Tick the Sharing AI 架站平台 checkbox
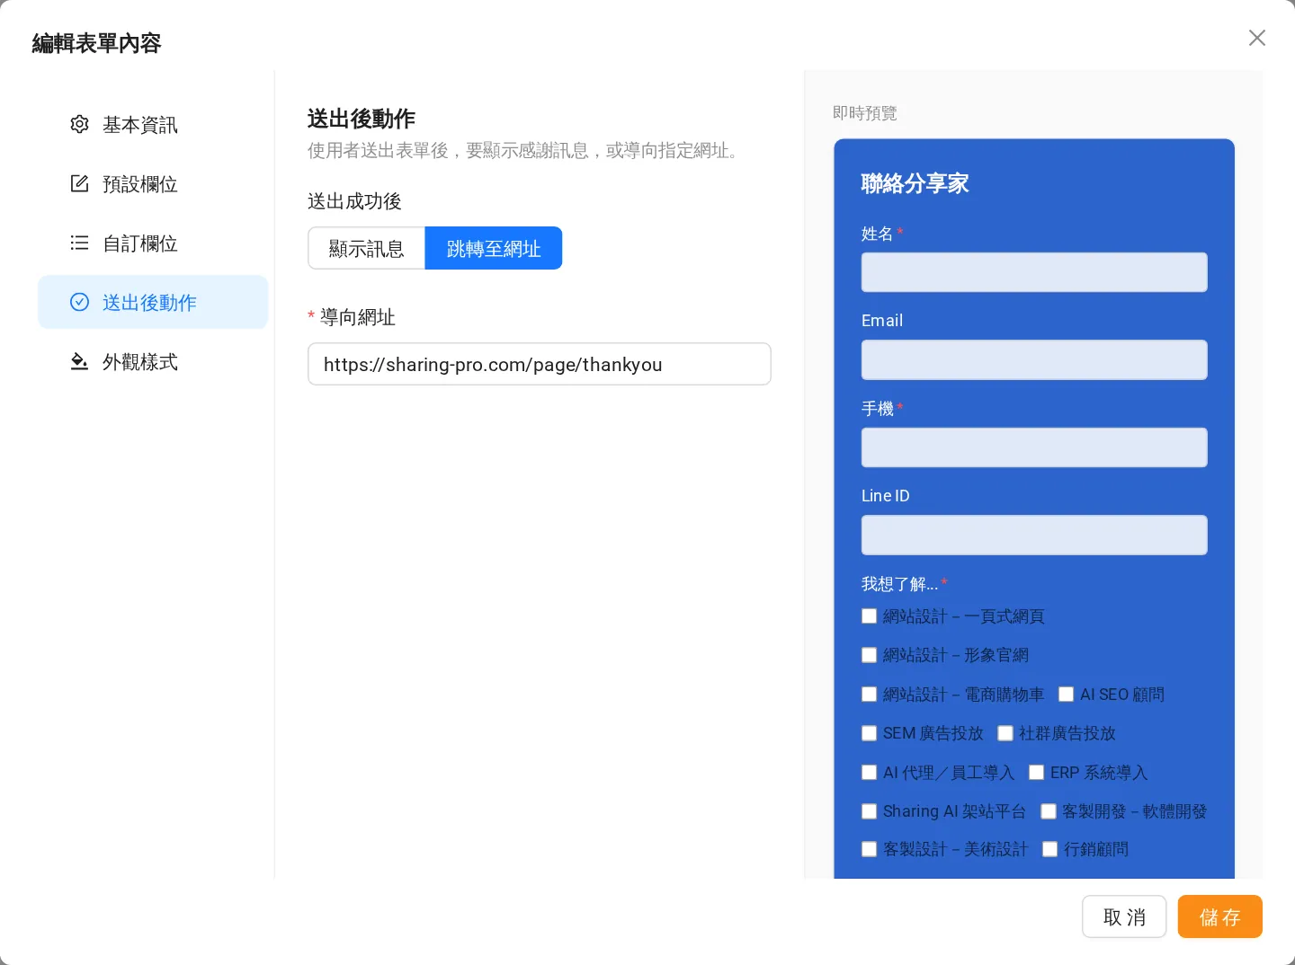The image size is (1295, 965). pyautogui.click(x=869, y=811)
